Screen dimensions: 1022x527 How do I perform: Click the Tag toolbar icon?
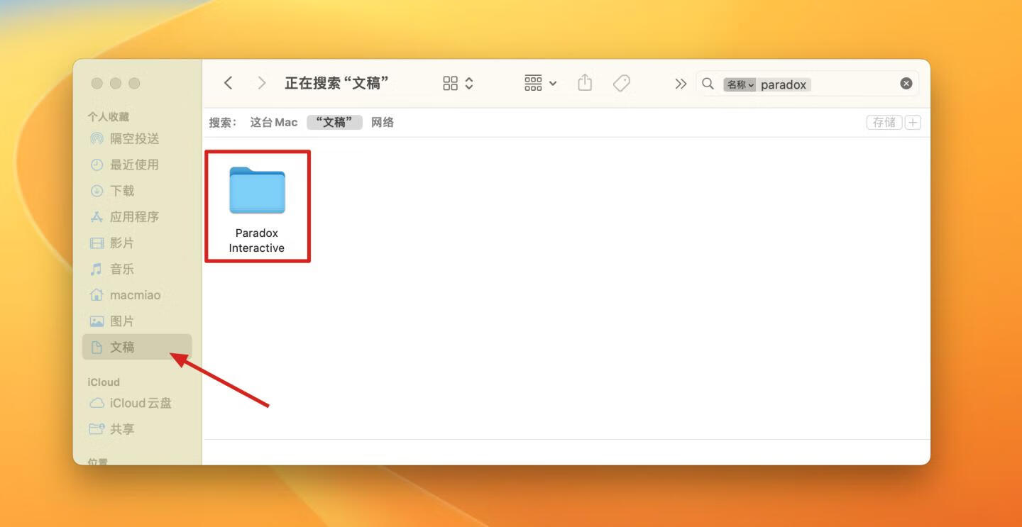622,84
